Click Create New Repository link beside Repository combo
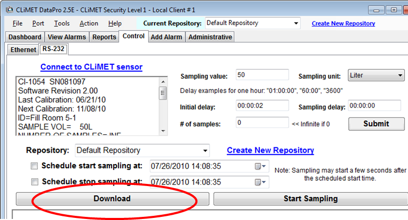Viewport: 408px width, 220px height. [270, 150]
